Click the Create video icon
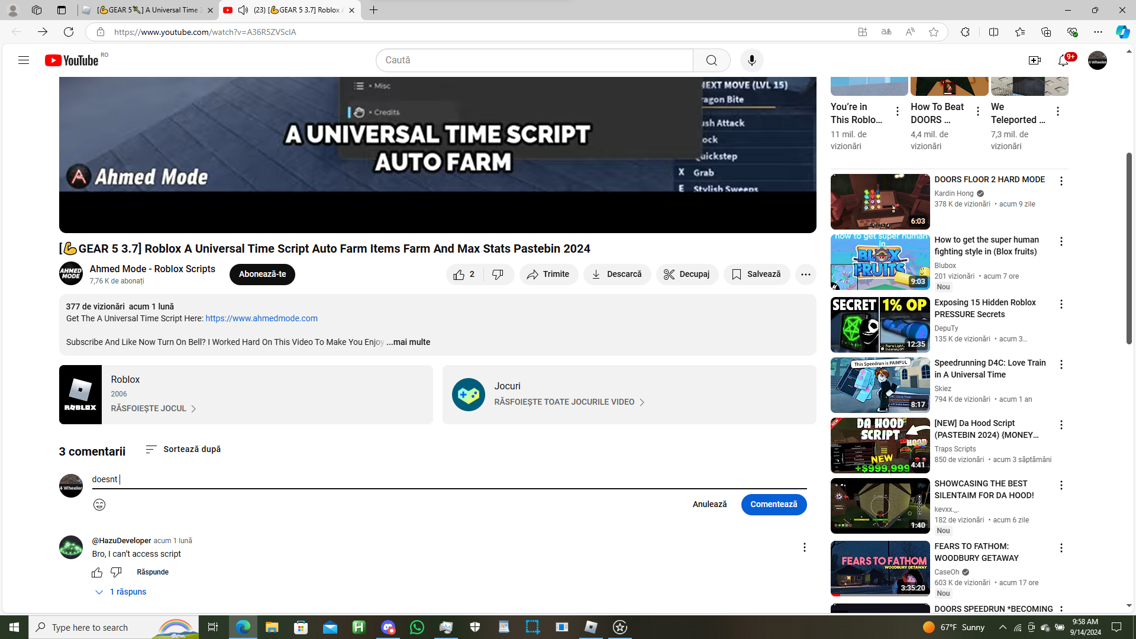The height and width of the screenshot is (639, 1136). [x=1034, y=60]
